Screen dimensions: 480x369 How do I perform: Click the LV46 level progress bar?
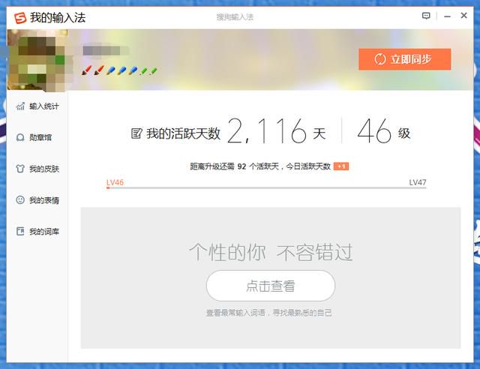(x=266, y=187)
